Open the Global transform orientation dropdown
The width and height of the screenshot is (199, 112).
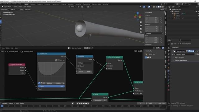point(72,7)
